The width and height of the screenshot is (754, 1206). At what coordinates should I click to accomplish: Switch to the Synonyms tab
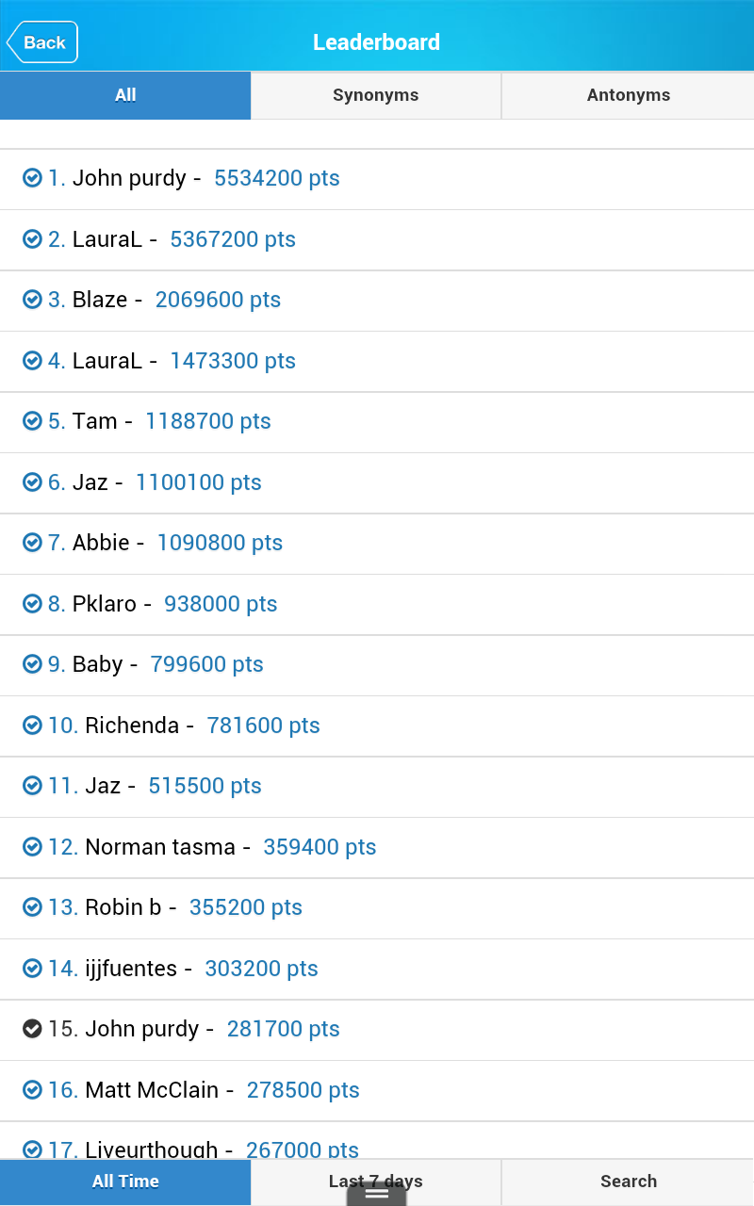(x=375, y=95)
